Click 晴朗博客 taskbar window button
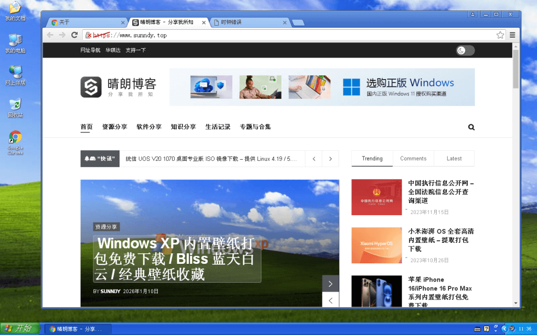The height and width of the screenshot is (335, 537). tap(78, 329)
